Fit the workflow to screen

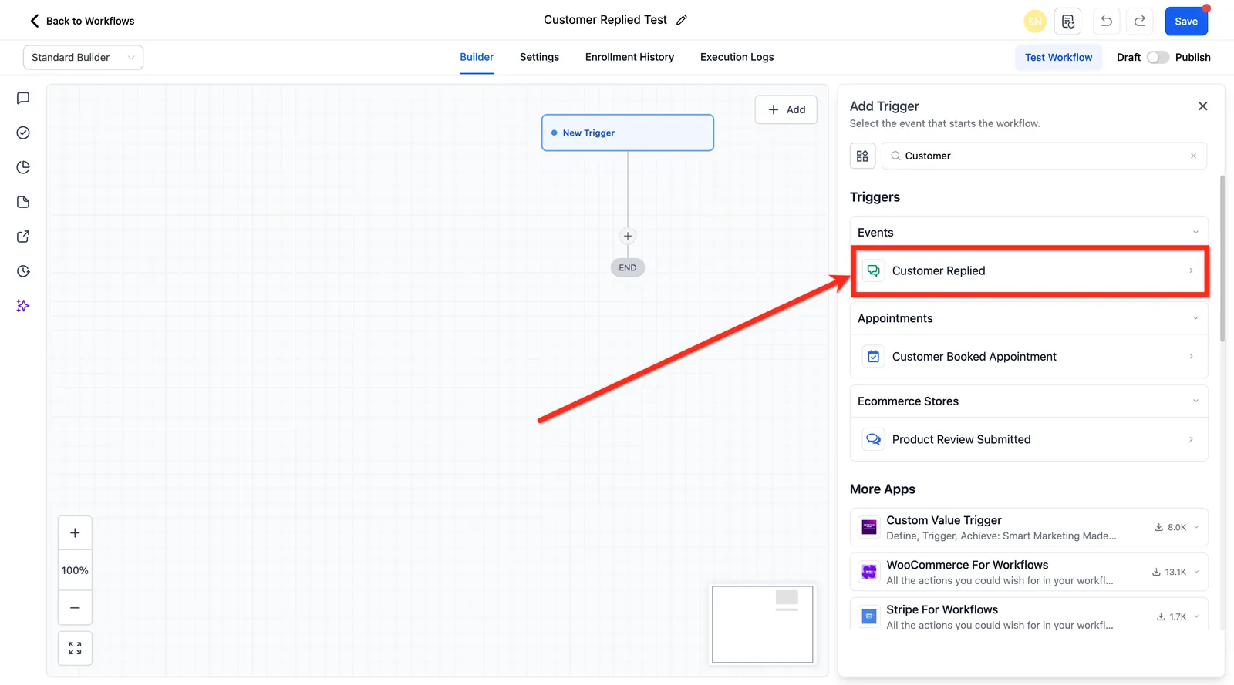(75, 648)
